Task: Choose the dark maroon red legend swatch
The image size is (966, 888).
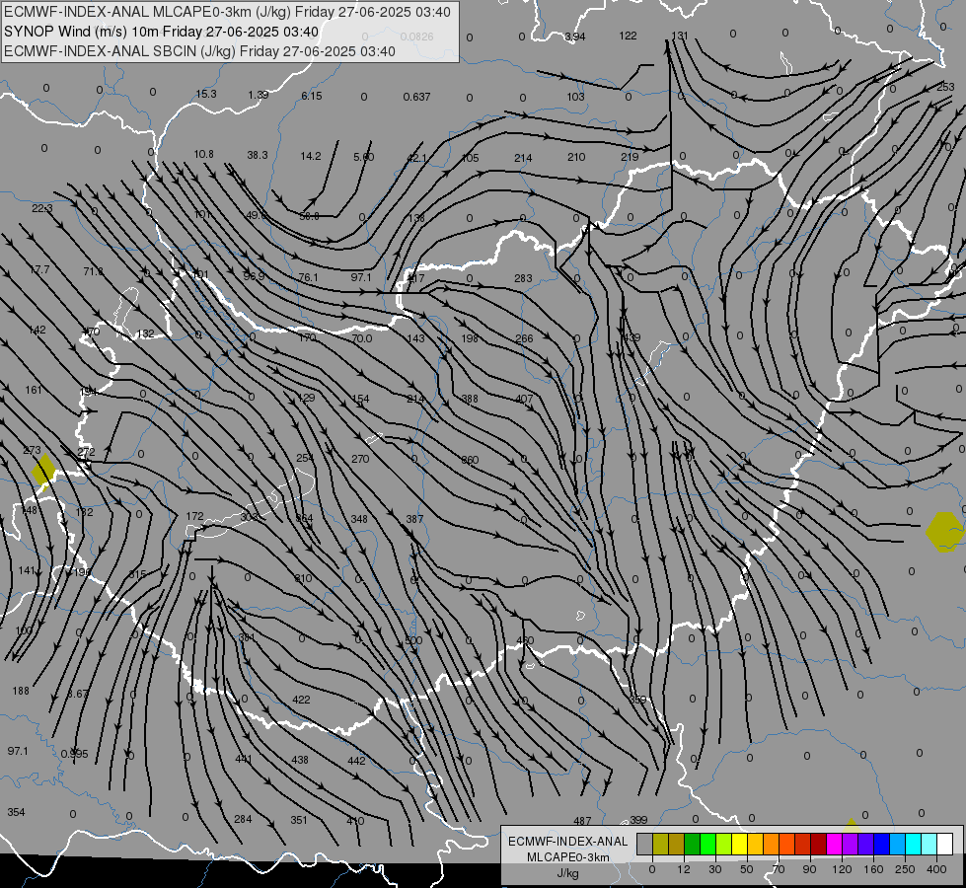Action: 818,845
